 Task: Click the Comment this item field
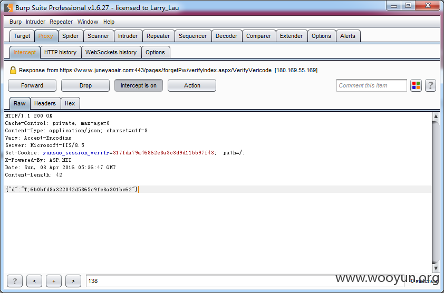tap(372, 85)
